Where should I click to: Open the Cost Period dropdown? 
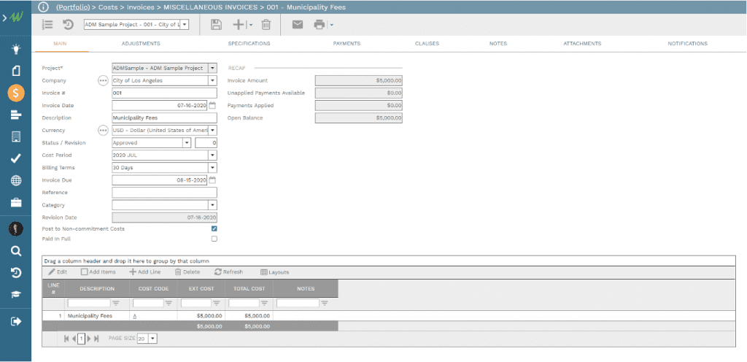point(212,155)
